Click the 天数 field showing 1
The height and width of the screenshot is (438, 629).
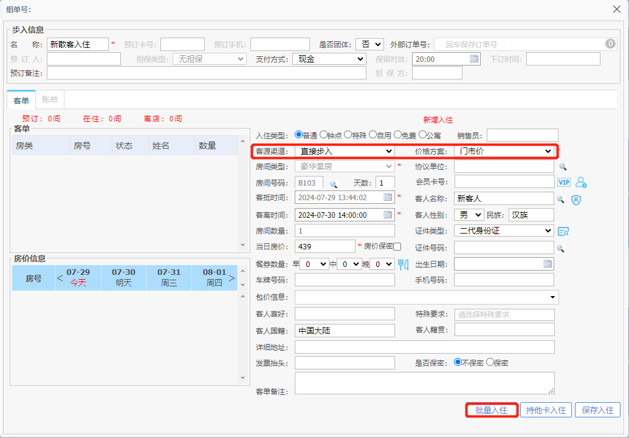[x=385, y=183]
